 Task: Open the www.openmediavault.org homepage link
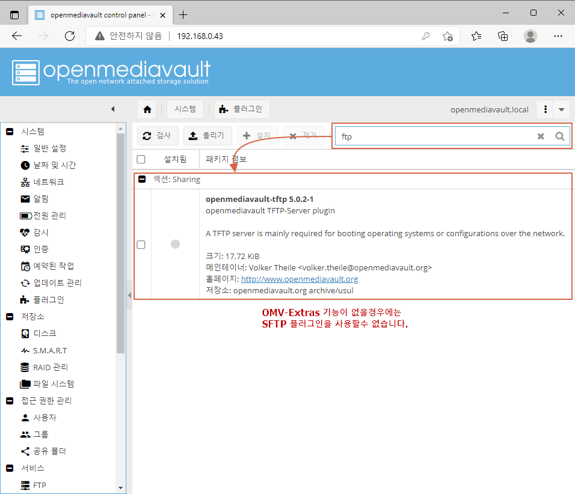pyautogui.click(x=300, y=279)
